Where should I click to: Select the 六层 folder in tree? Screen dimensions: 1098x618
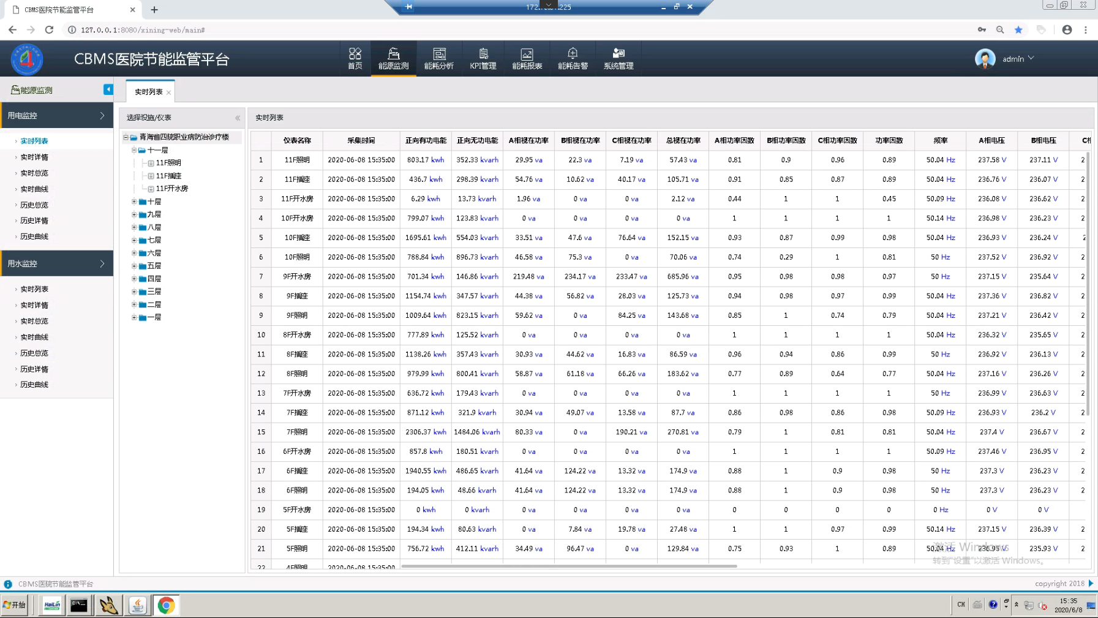pos(154,253)
